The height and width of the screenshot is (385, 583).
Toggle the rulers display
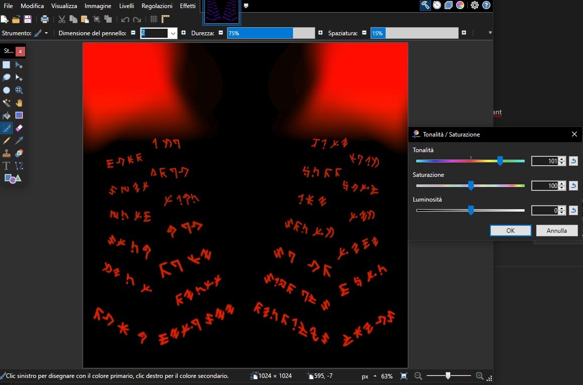coord(165,19)
